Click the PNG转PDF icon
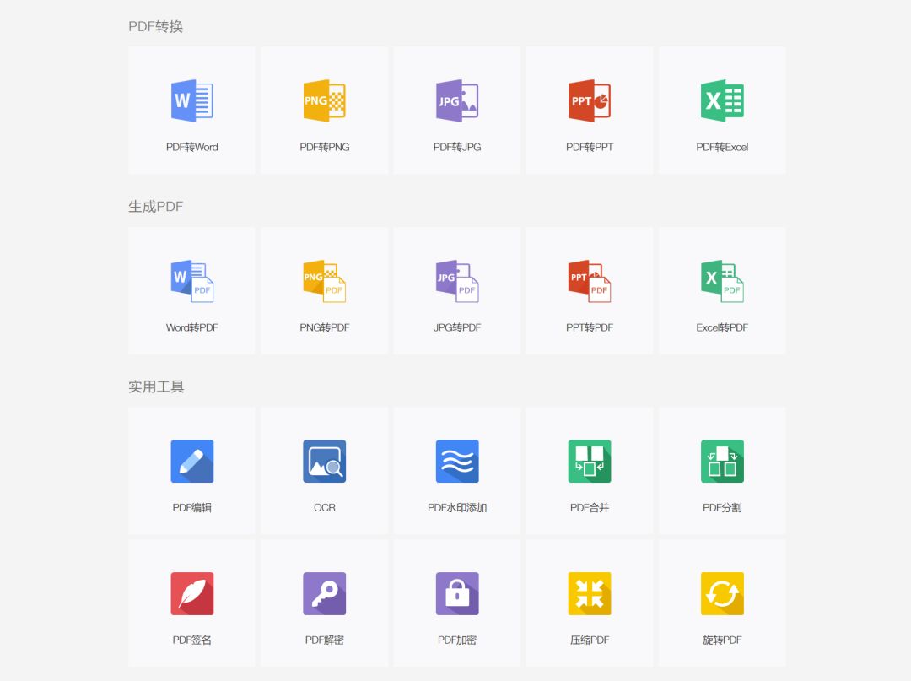 click(x=324, y=281)
